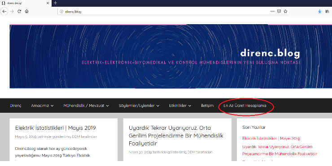Click the browser Forward arrow button

click(x=12, y=11)
